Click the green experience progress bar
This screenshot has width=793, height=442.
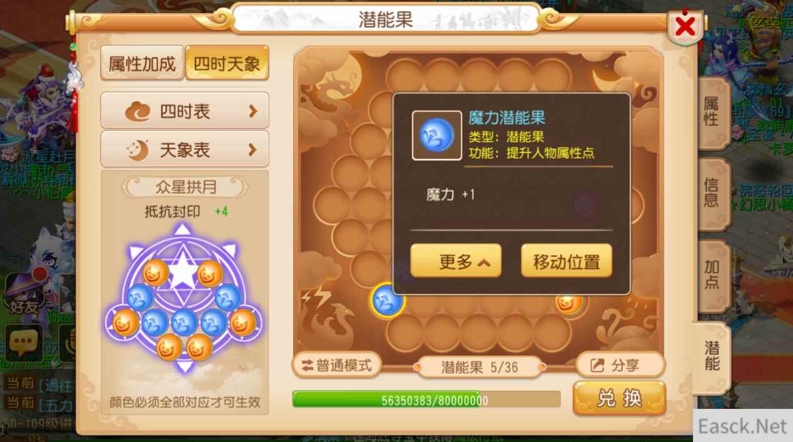426,400
